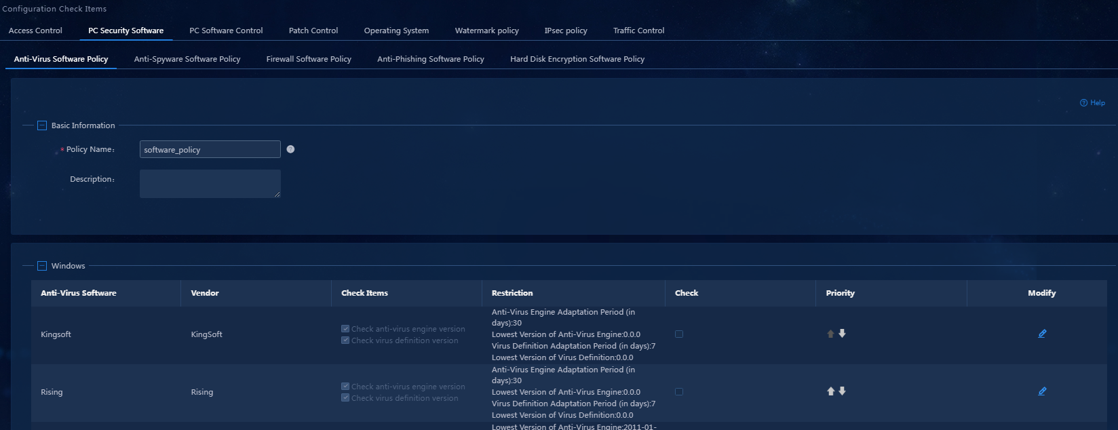Collapse the Basic Information section

tap(42, 125)
